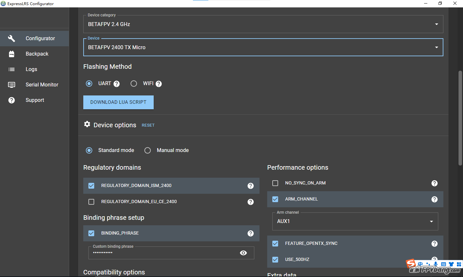Viewport: 463px width, 277px height.
Task: Open the Backpack page
Action: tap(34, 54)
